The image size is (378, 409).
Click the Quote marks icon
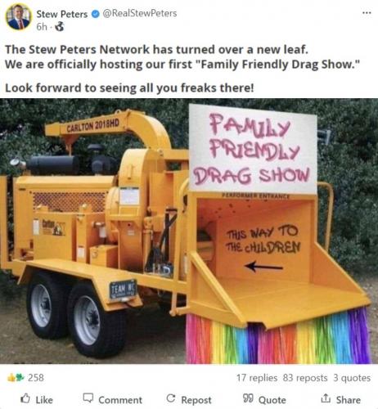pyautogui.click(x=248, y=398)
